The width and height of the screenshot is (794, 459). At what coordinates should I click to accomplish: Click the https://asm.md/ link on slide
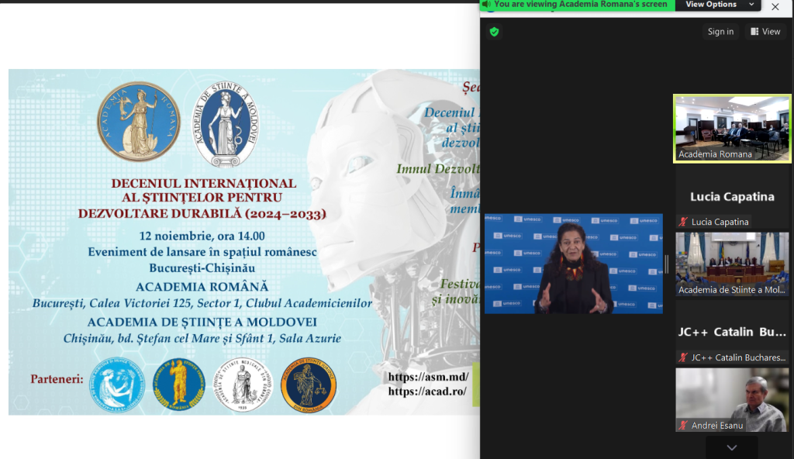[x=428, y=378]
